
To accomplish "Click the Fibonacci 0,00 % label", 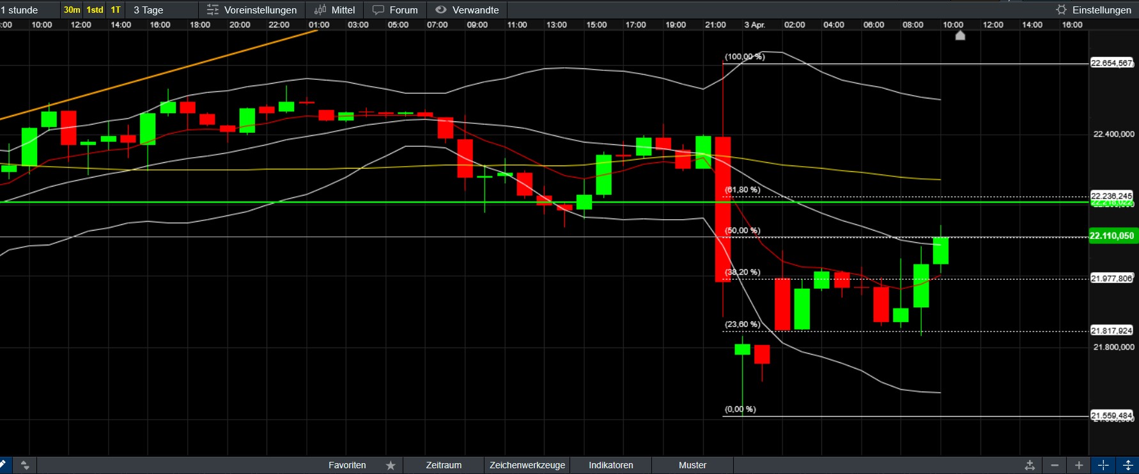I will coord(740,409).
